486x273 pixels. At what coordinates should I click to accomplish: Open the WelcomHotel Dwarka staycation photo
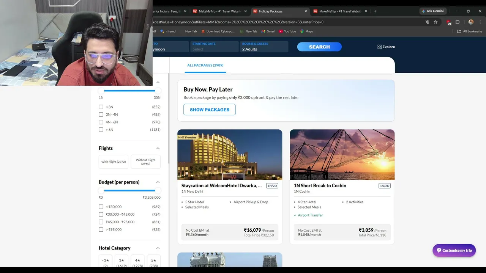[230, 155]
